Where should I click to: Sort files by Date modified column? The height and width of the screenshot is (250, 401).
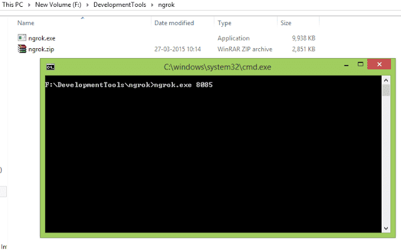(174, 23)
